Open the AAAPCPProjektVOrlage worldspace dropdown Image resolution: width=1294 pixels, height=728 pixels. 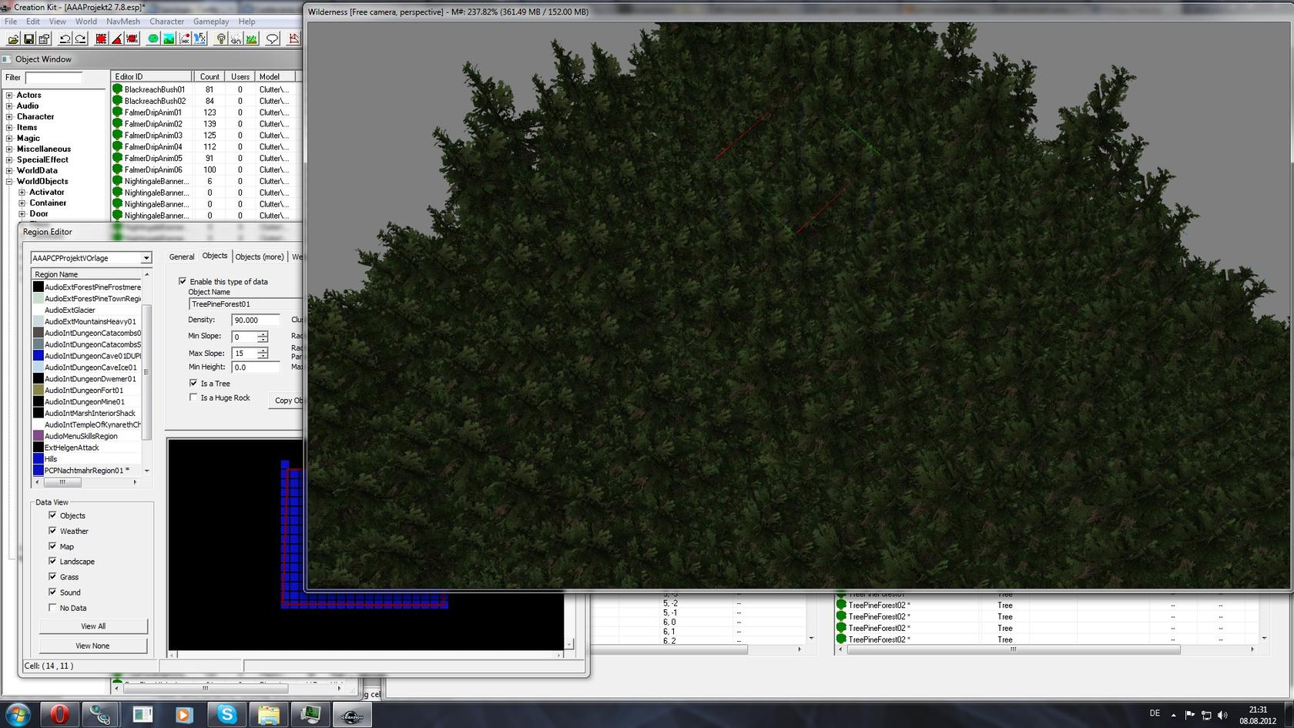[146, 258]
